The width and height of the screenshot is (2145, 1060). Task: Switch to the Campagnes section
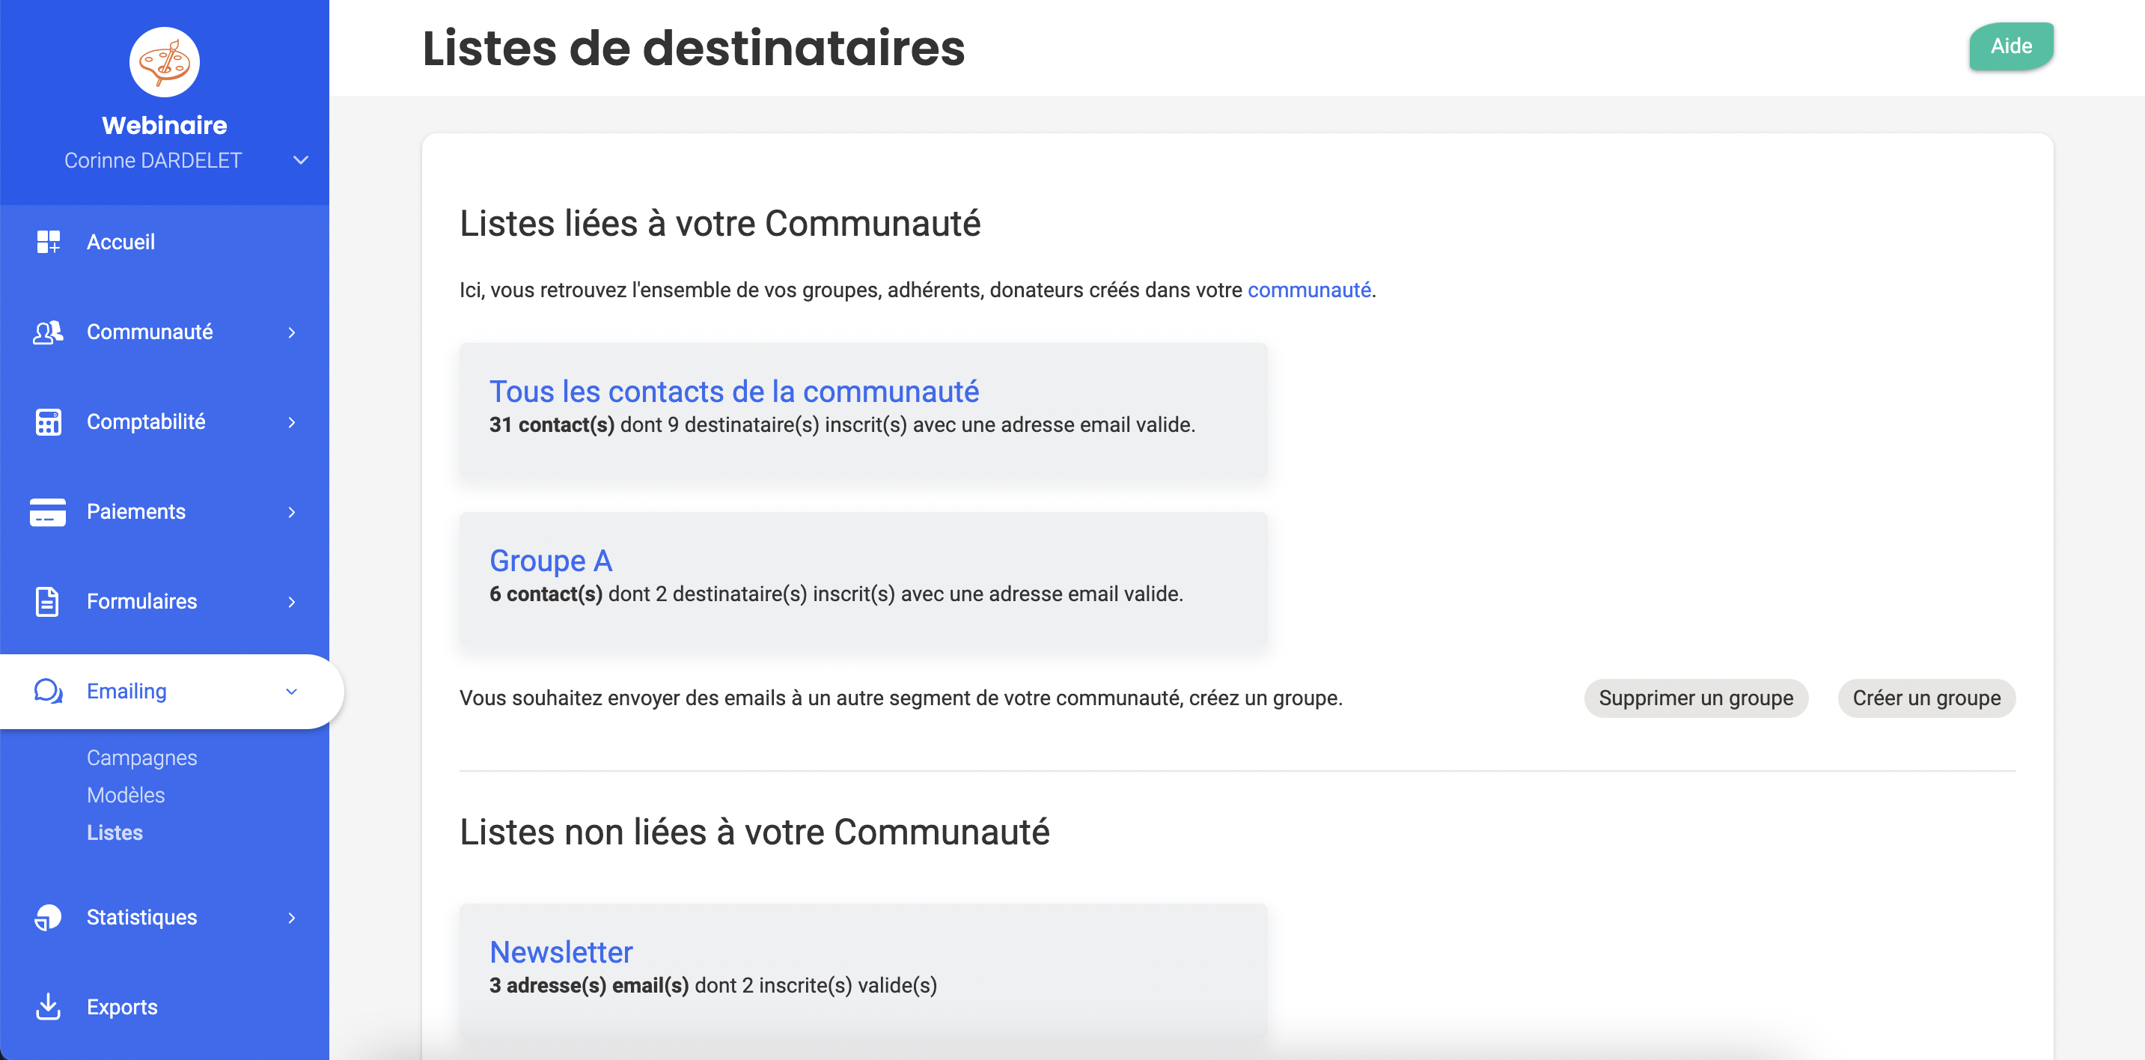coord(141,758)
